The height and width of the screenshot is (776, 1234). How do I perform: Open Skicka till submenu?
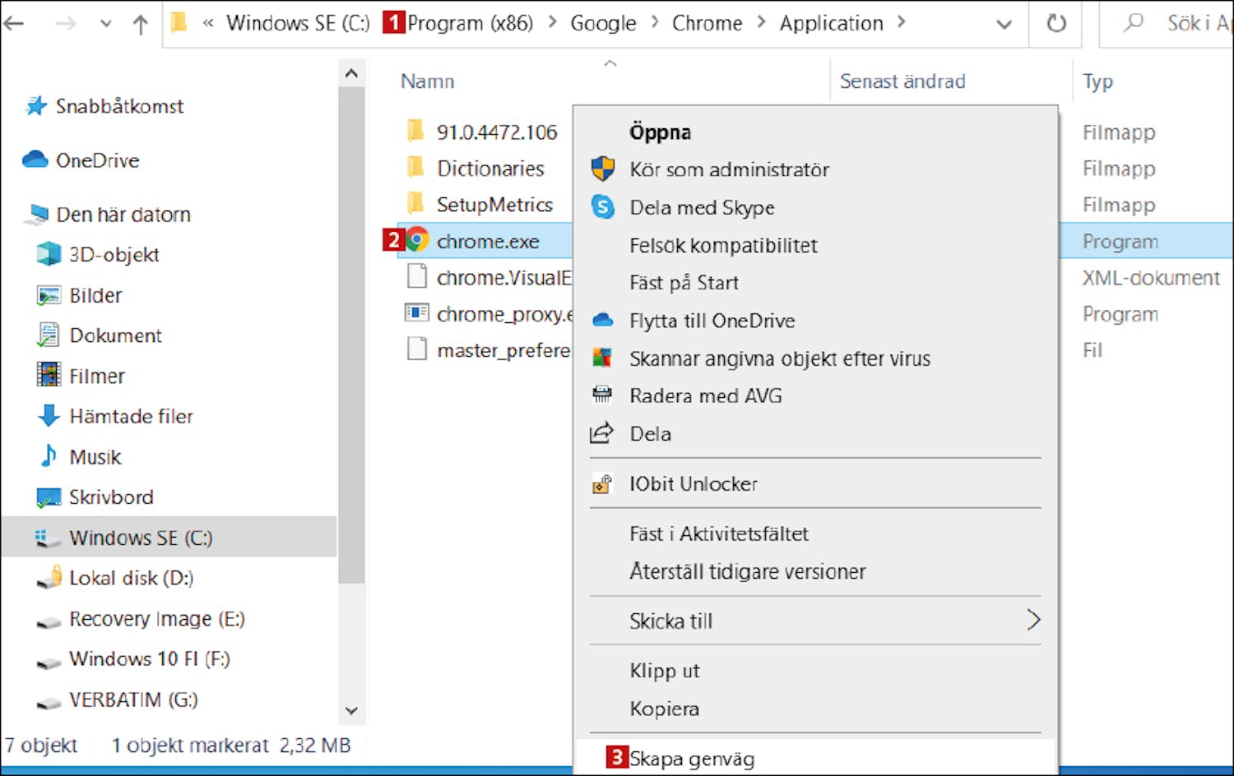coord(815,621)
